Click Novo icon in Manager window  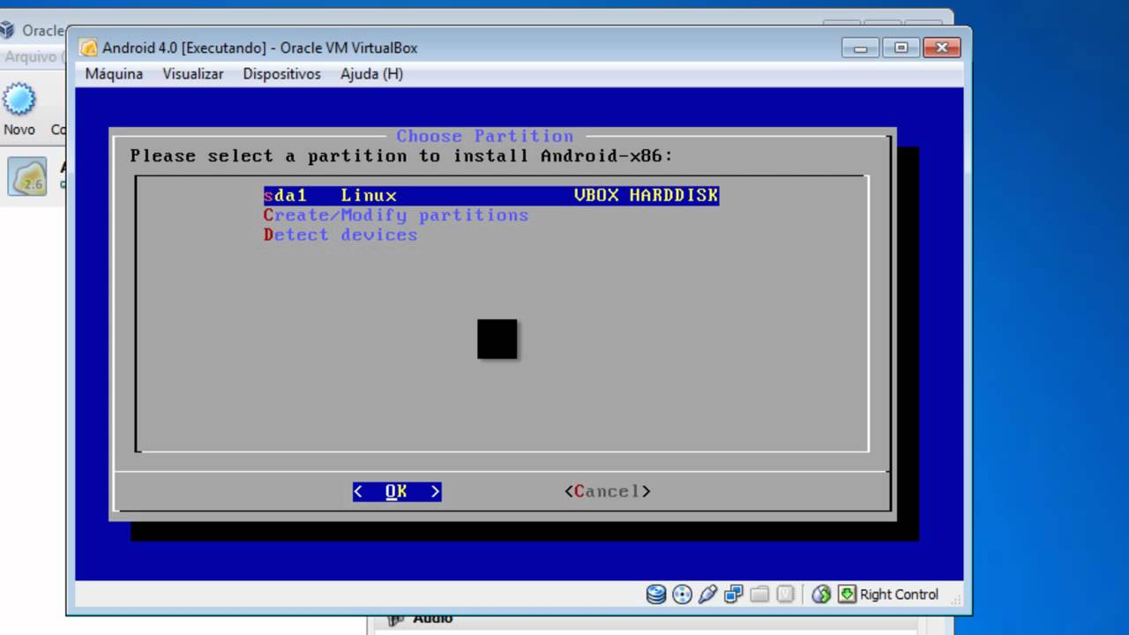click(x=19, y=101)
